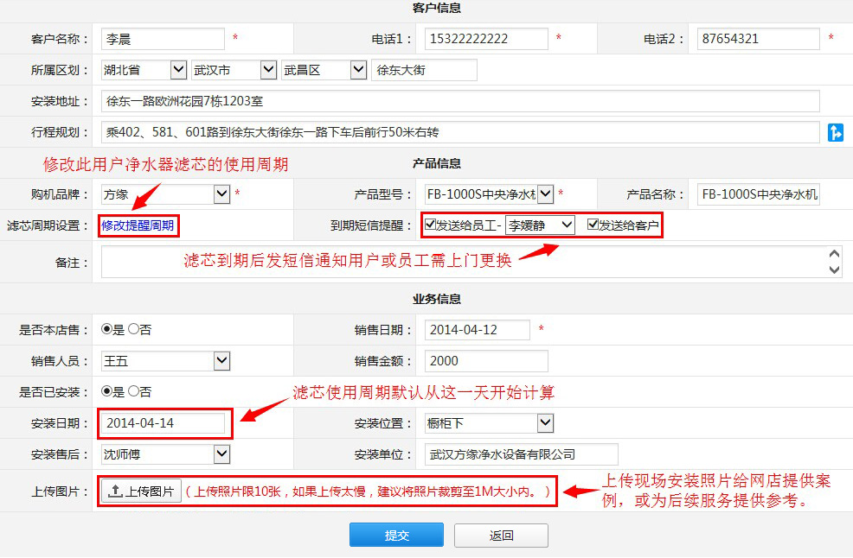Open the 销售人员 王五 dropdown

pyautogui.click(x=165, y=361)
